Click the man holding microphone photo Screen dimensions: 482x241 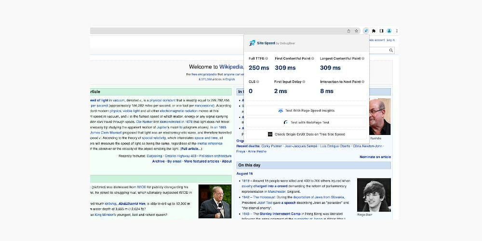(x=215, y=201)
